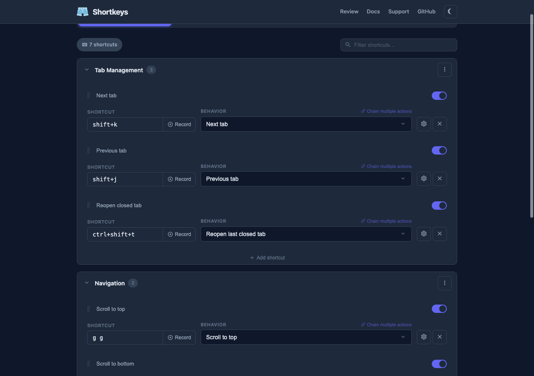The width and height of the screenshot is (534, 376).
Task: Go to the Review link in the navbar
Action: click(349, 11)
